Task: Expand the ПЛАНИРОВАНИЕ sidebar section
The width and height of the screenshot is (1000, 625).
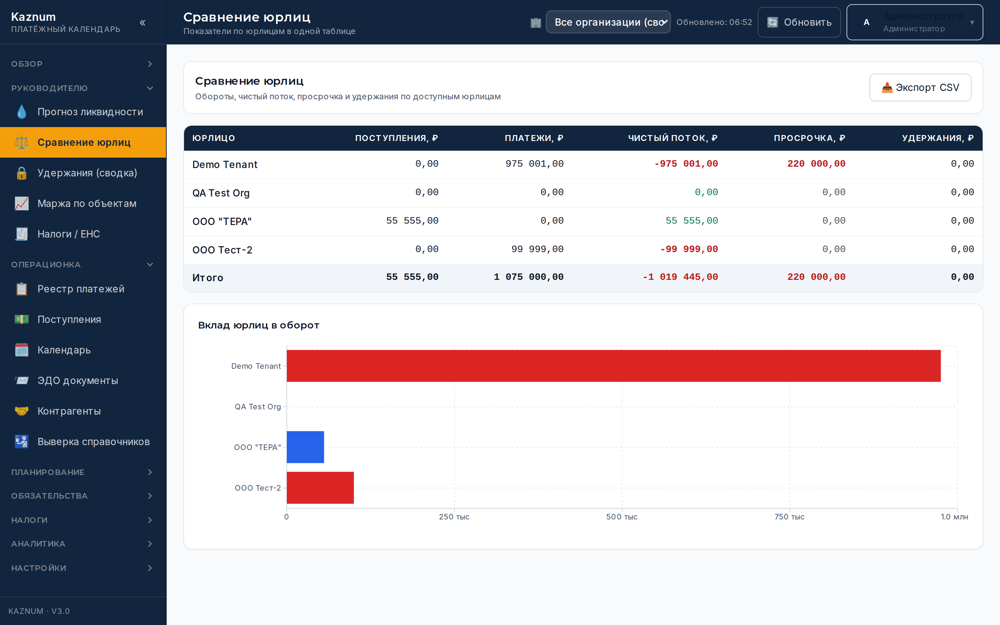Action: tap(83, 472)
